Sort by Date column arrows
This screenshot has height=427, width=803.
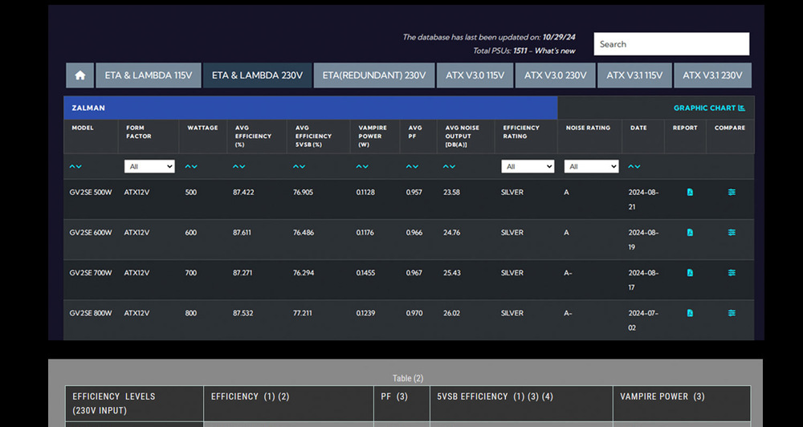click(634, 166)
